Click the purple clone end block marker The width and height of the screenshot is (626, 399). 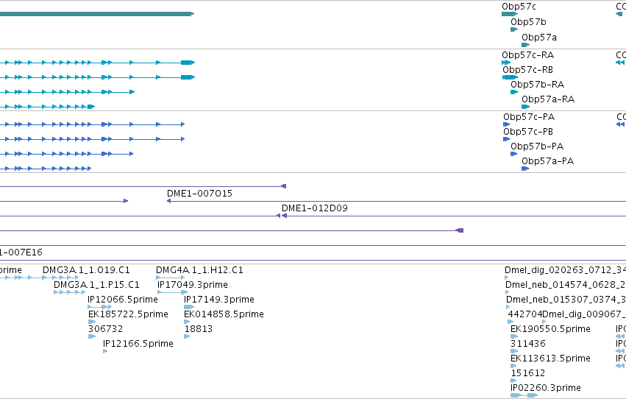pos(460,230)
